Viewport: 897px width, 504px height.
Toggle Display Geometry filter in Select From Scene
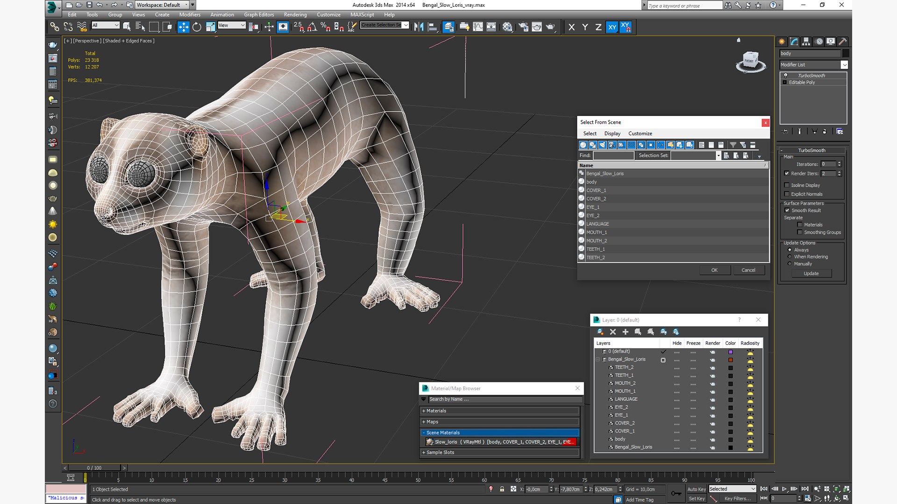tap(583, 145)
